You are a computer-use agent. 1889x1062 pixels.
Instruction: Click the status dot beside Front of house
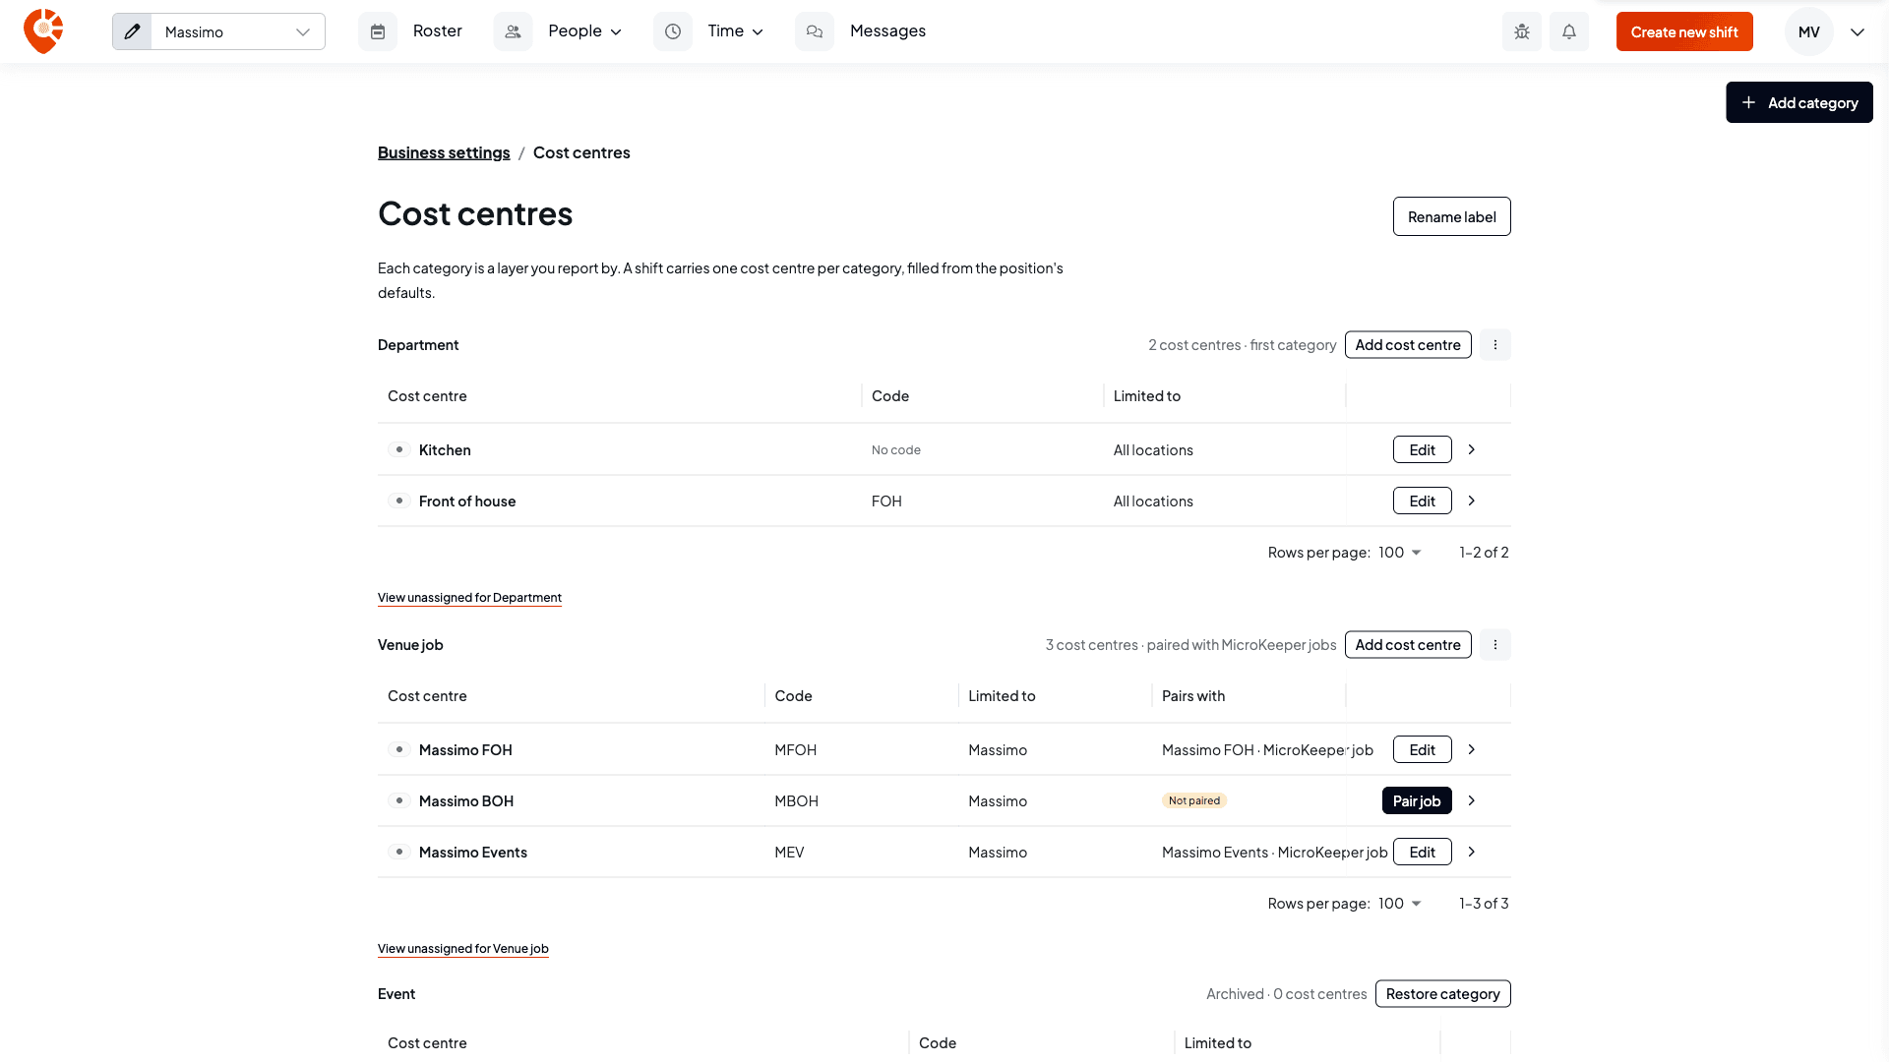399,501
